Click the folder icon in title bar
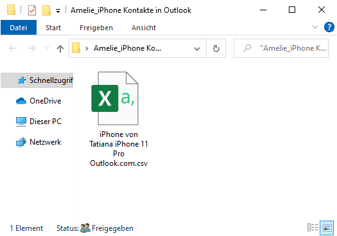 point(11,10)
